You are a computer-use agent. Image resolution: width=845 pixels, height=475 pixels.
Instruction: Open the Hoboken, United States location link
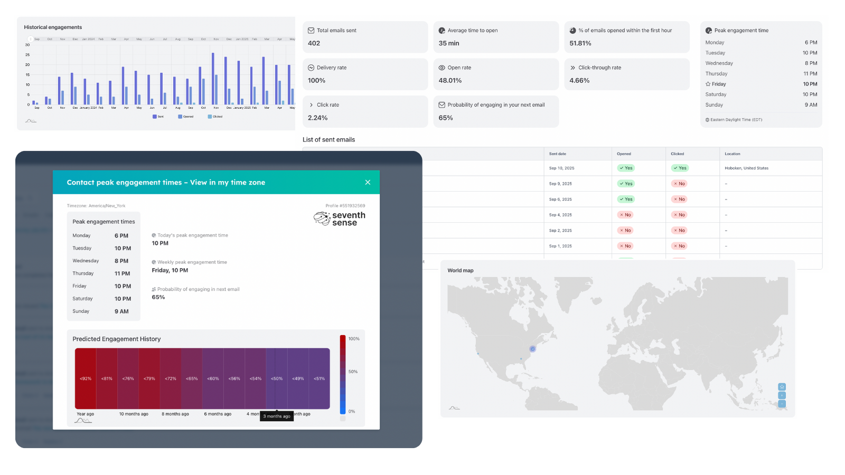746,168
